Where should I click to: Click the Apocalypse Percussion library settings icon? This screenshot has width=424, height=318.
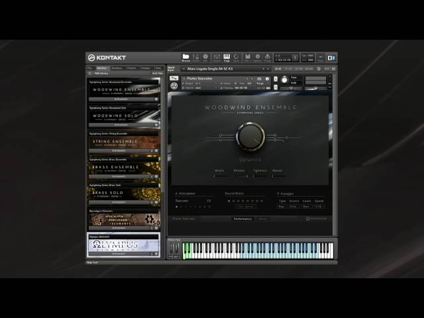(x=156, y=228)
